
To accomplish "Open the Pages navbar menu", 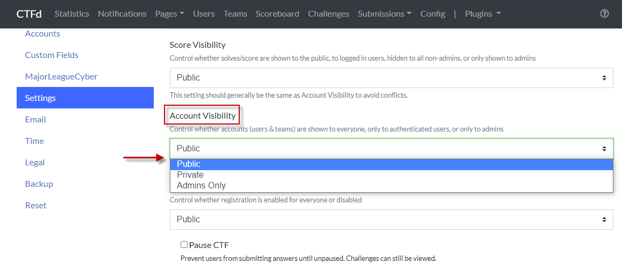I will point(169,14).
